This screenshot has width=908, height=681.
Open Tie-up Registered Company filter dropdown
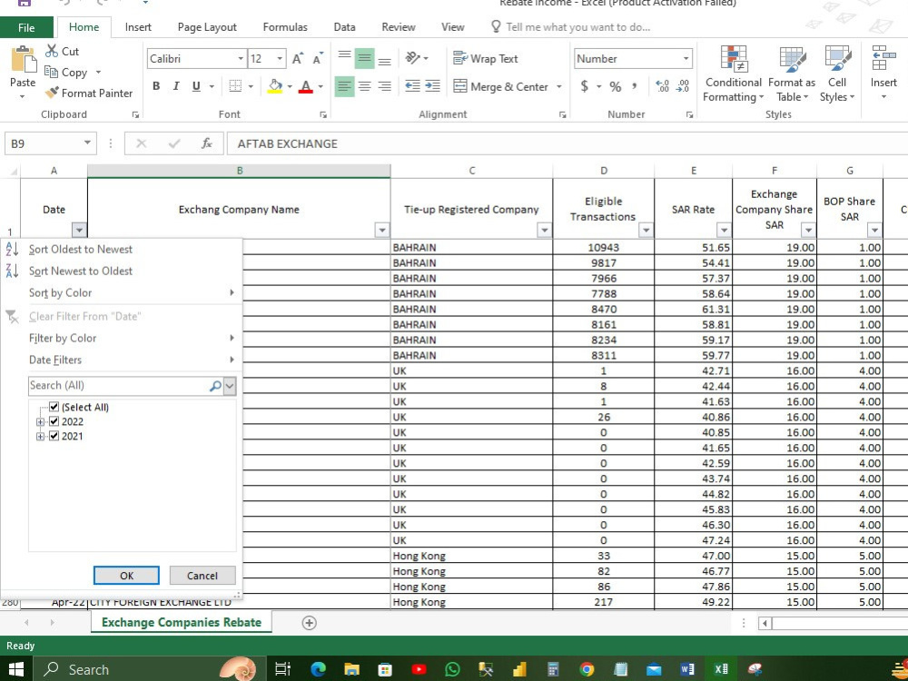pyautogui.click(x=544, y=231)
